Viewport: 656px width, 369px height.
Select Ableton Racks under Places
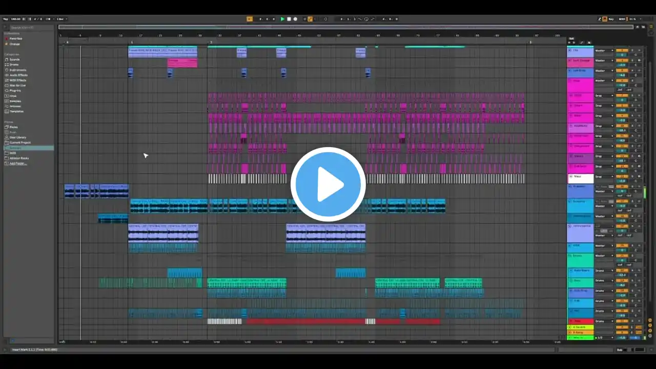point(20,158)
